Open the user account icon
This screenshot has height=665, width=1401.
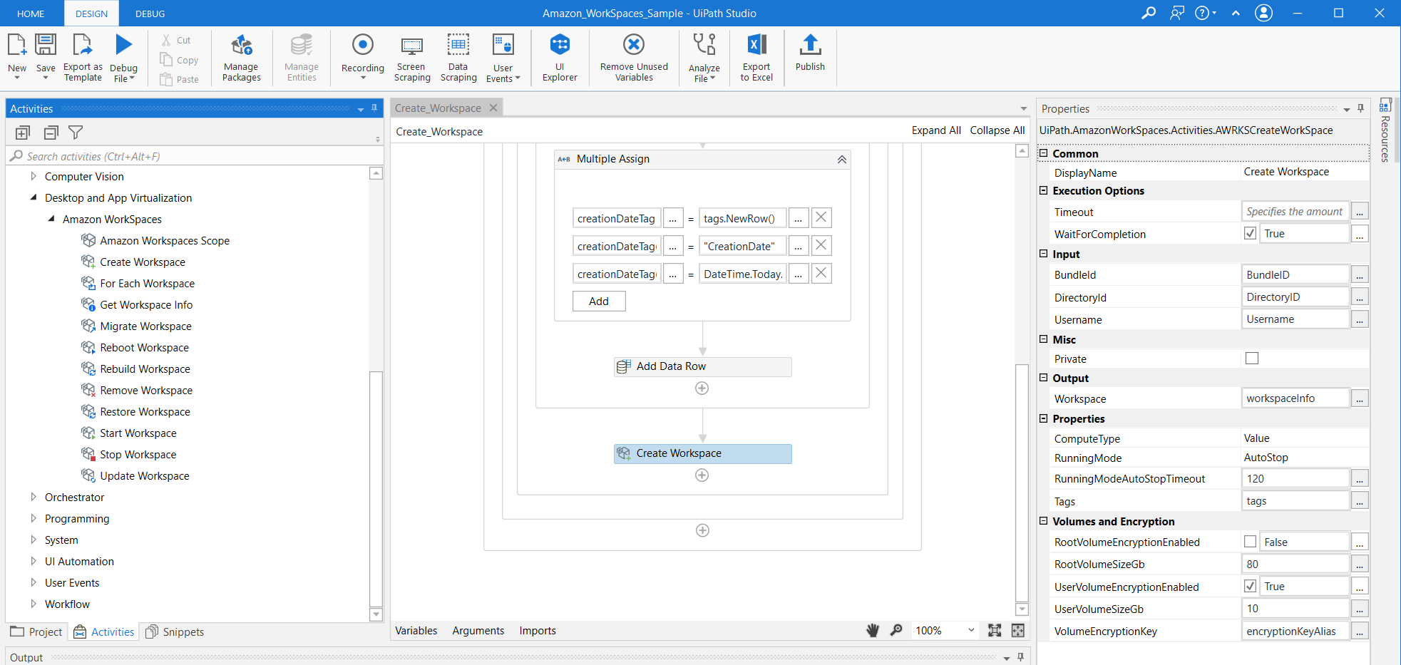pos(1263,13)
